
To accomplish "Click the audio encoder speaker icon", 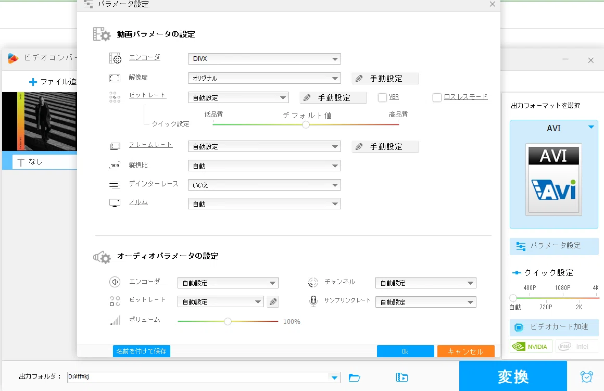I will (115, 282).
